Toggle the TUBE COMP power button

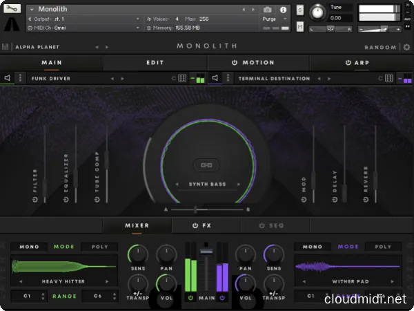click(x=97, y=200)
